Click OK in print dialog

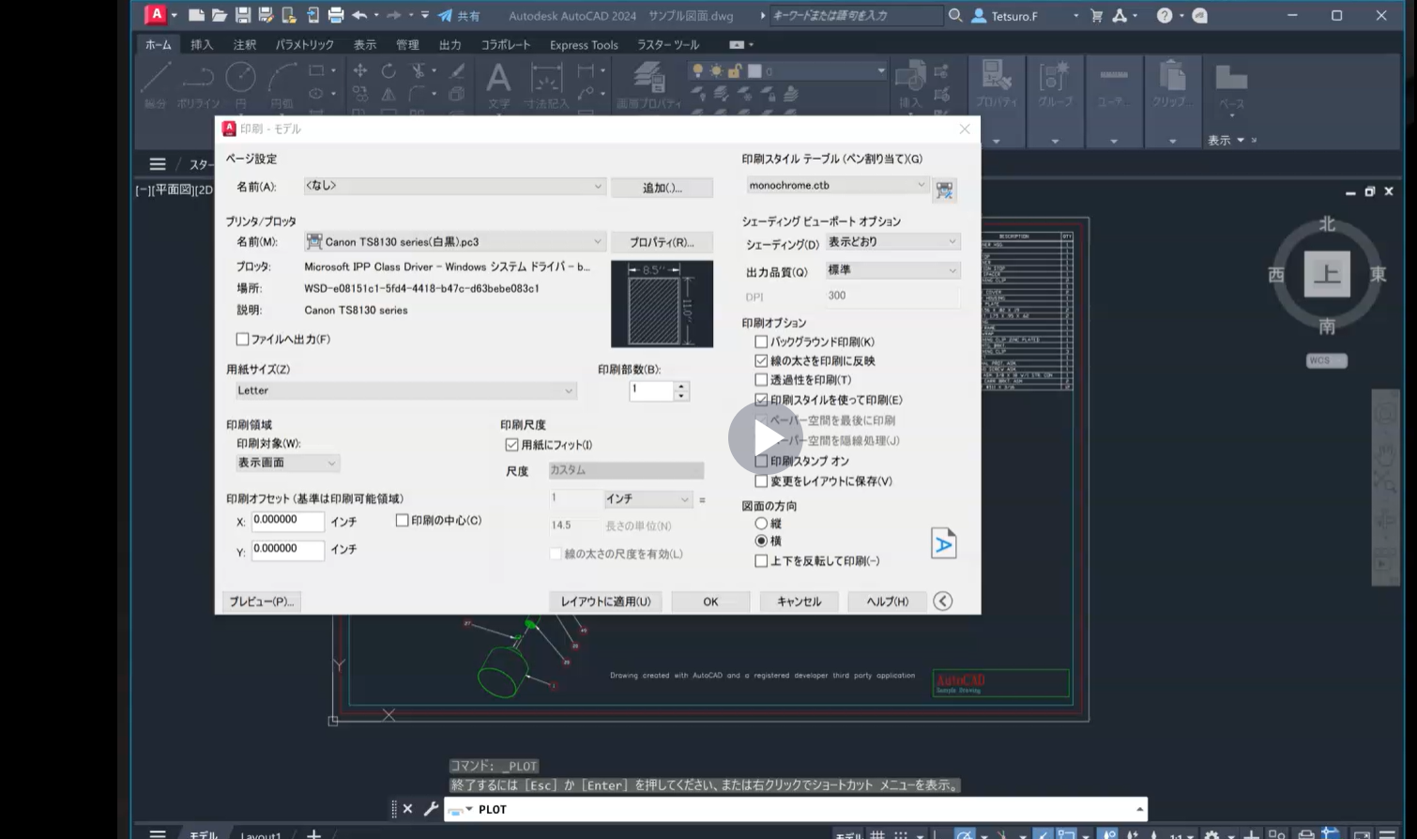pos(710,602)
